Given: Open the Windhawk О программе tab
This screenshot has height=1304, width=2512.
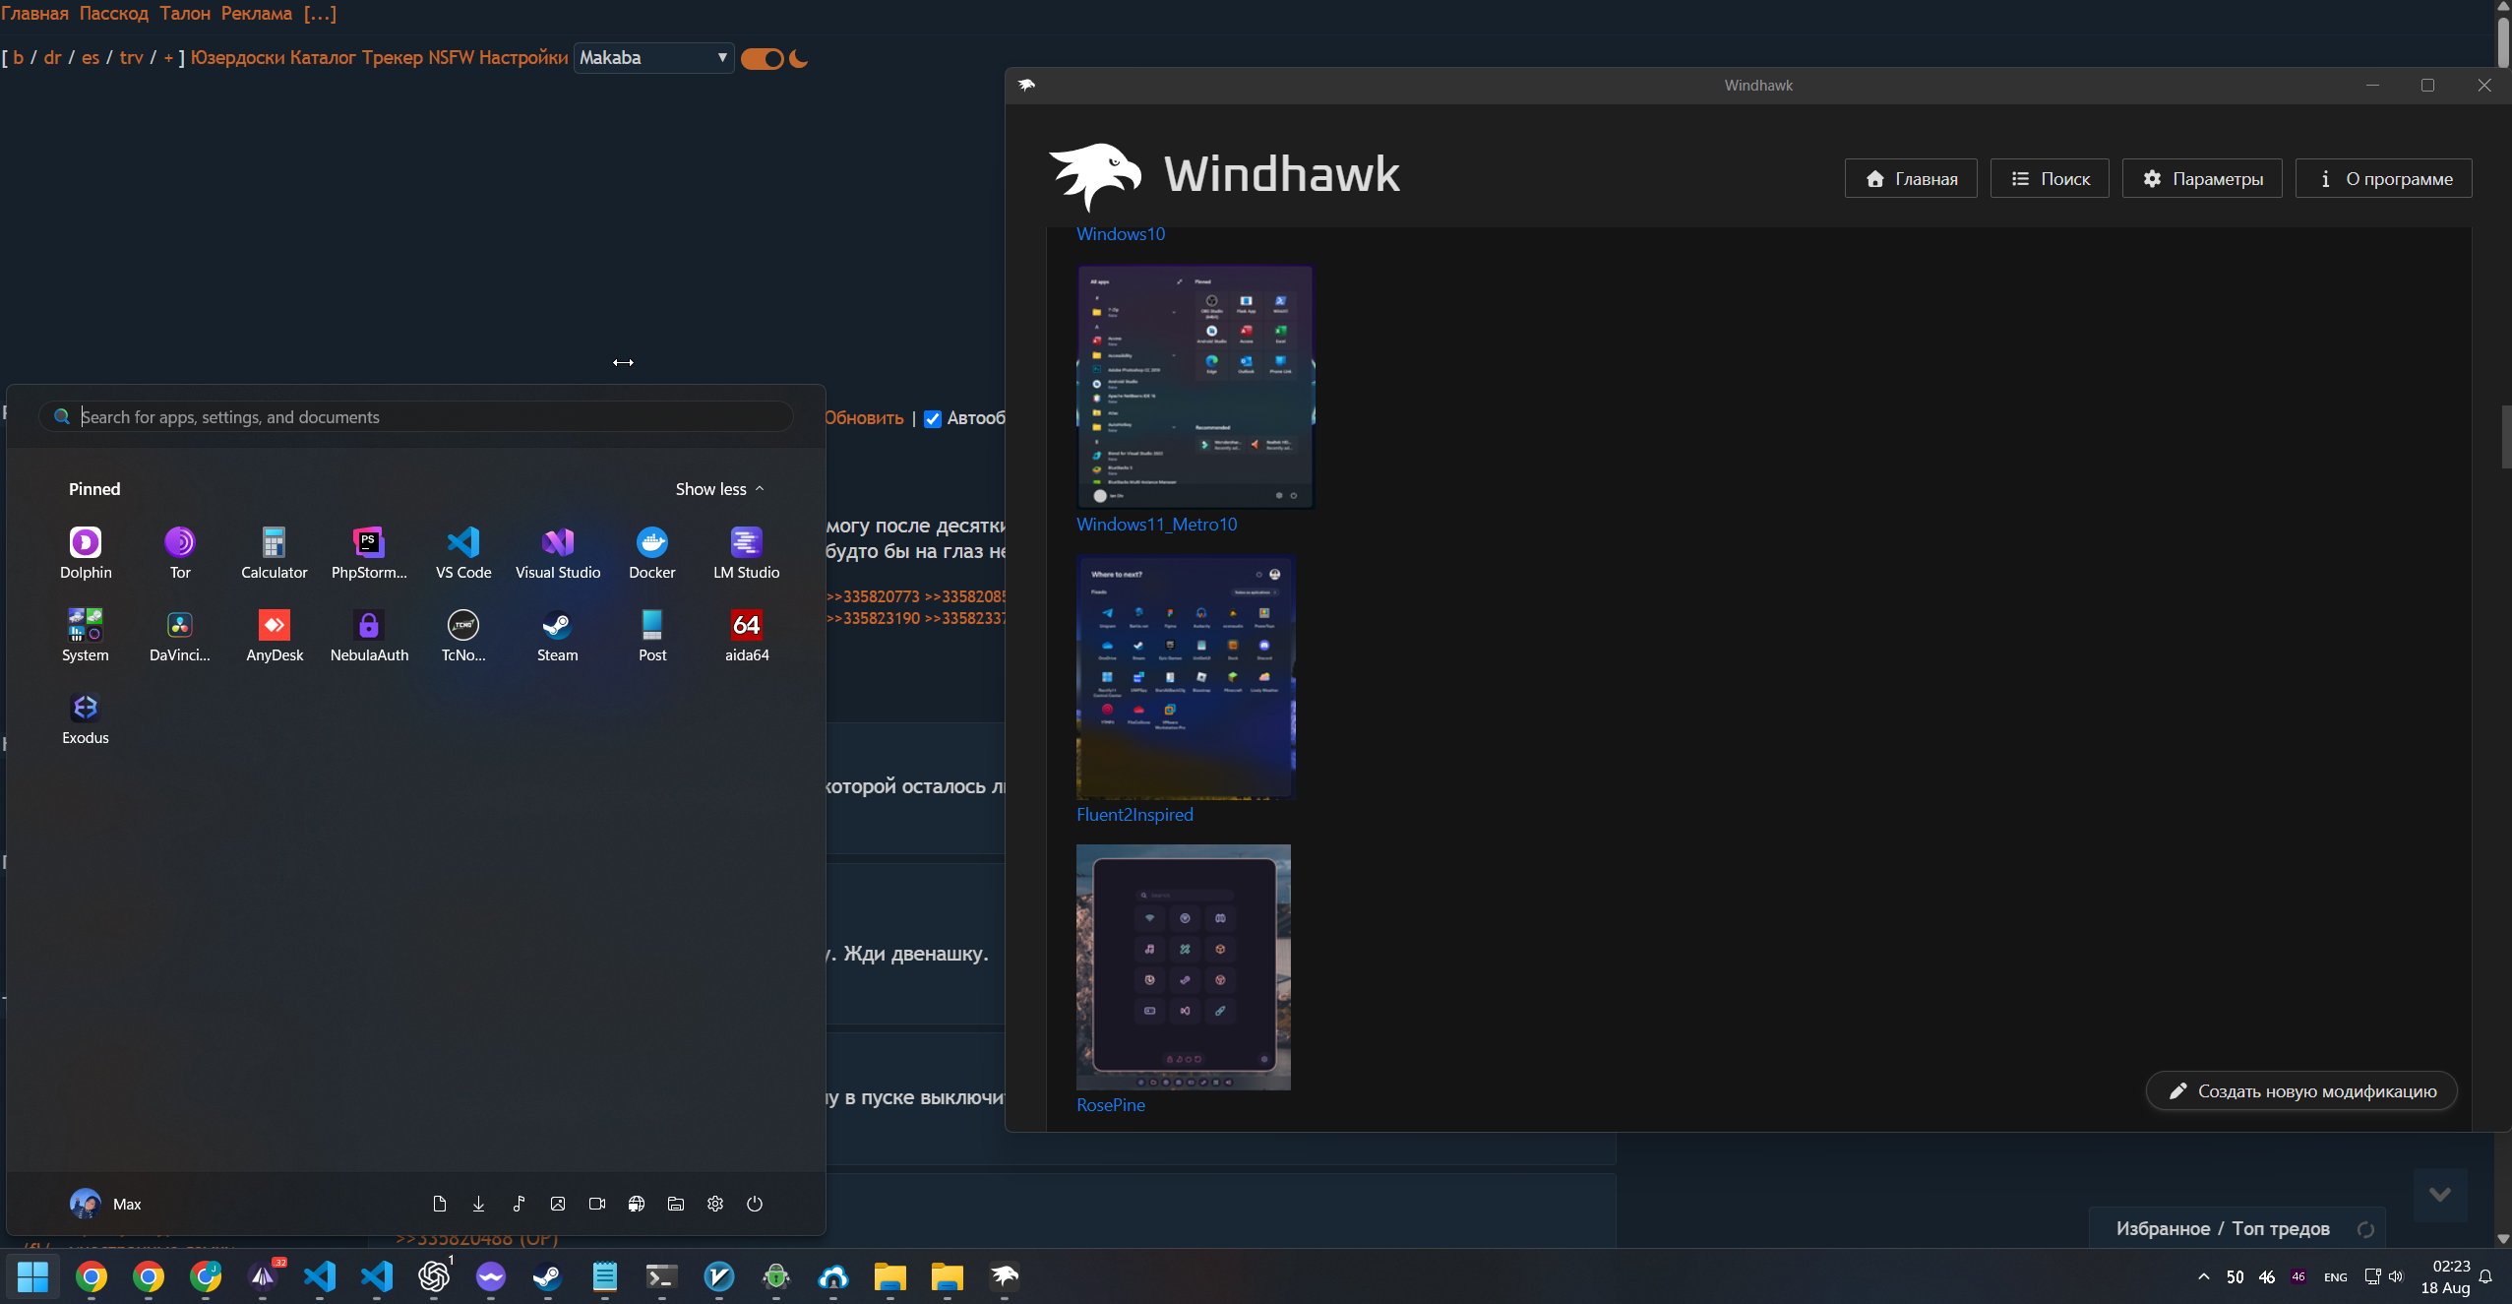Looking at the screenshot, I should point(2384,178).
